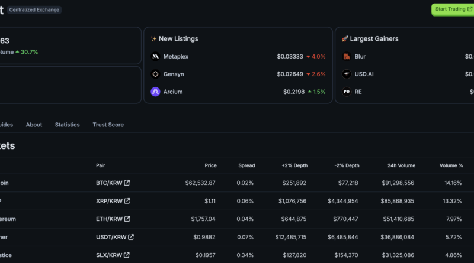The width and height of the screenshot is (474, 263).
Task: Sort the table by Price column
Action: (210, 165)
